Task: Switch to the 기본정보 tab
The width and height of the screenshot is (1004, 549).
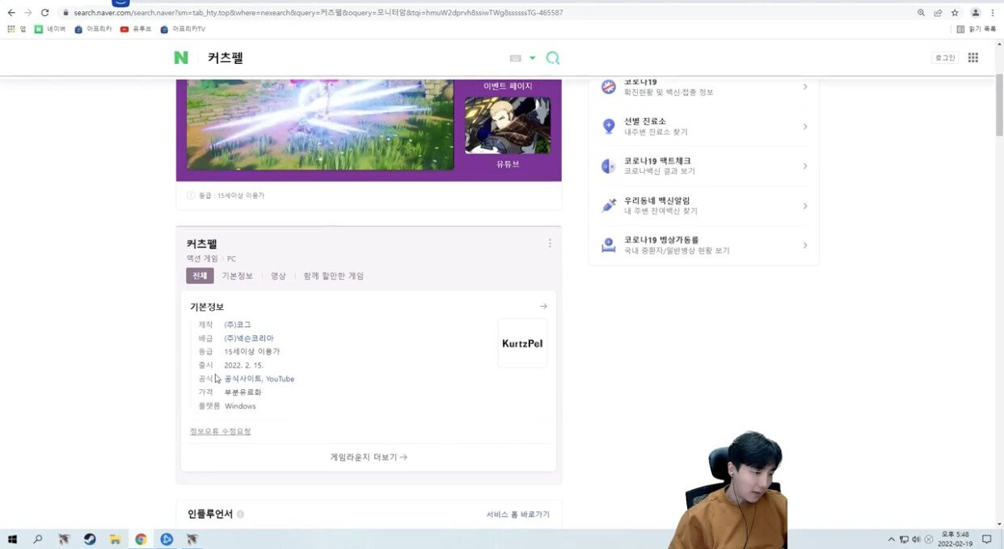Action: (x=238, y=276)
